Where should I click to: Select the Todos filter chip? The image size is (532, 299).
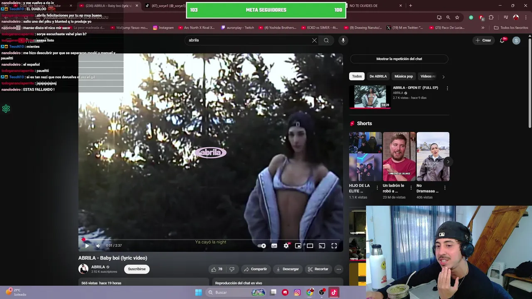[357, 76]
